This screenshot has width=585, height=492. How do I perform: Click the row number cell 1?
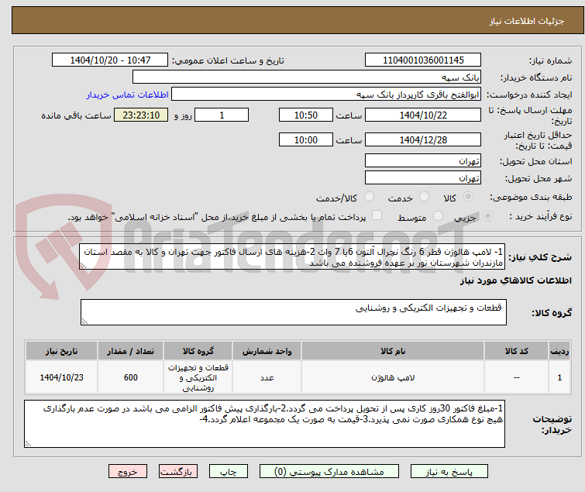coord(559,377)
